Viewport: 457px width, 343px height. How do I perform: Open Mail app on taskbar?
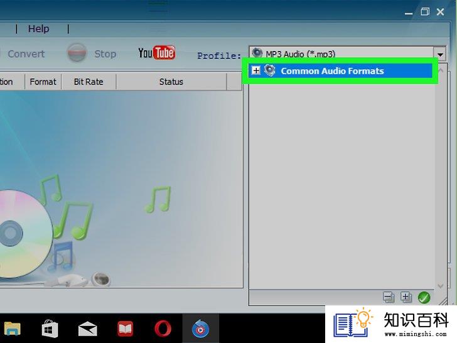(x=88, y=329)
